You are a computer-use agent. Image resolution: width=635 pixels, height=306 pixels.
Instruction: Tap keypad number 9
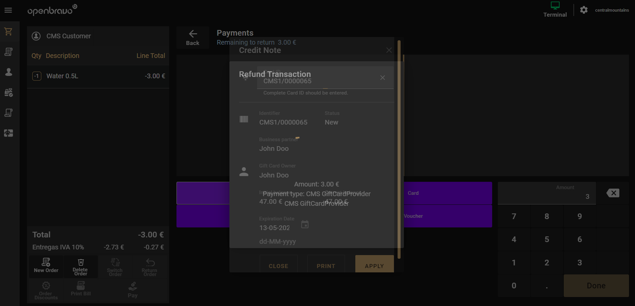click(x=580, y=216)
